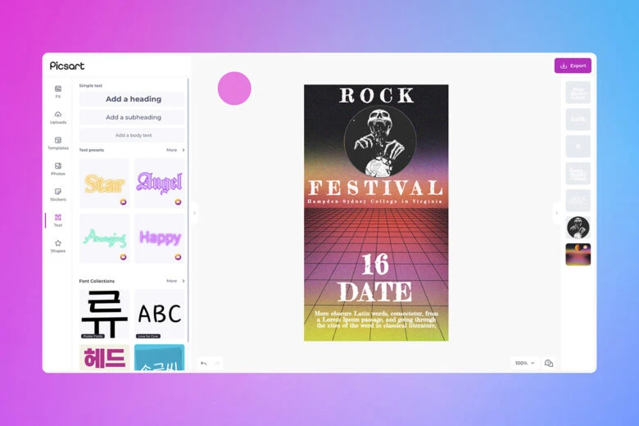The height and width of the screenshot is (426, 639).
Task: Open the 100% zoom dropdown
Action: click(x=523, y=363)
